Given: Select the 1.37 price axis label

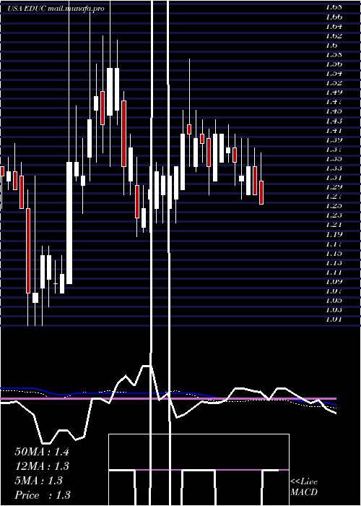Looking at the screenshot, I should click(x=334, y=149).
